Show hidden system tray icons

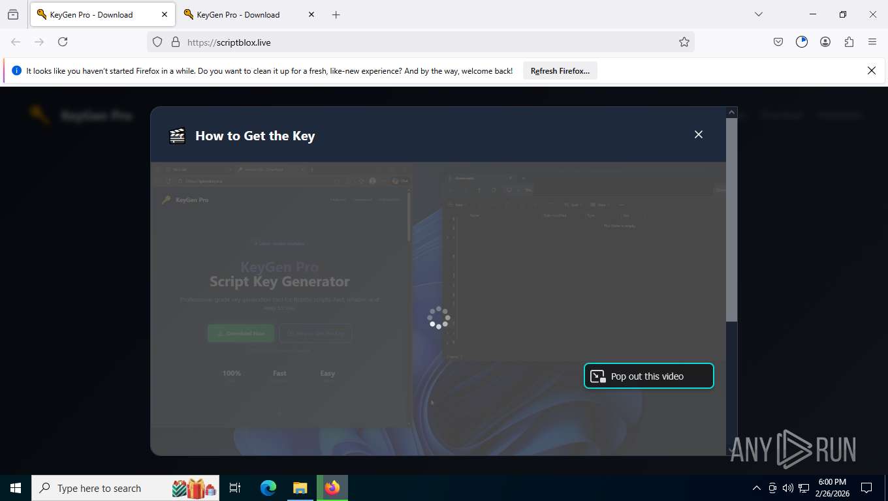pyautogui.click(x=757, y=488)
